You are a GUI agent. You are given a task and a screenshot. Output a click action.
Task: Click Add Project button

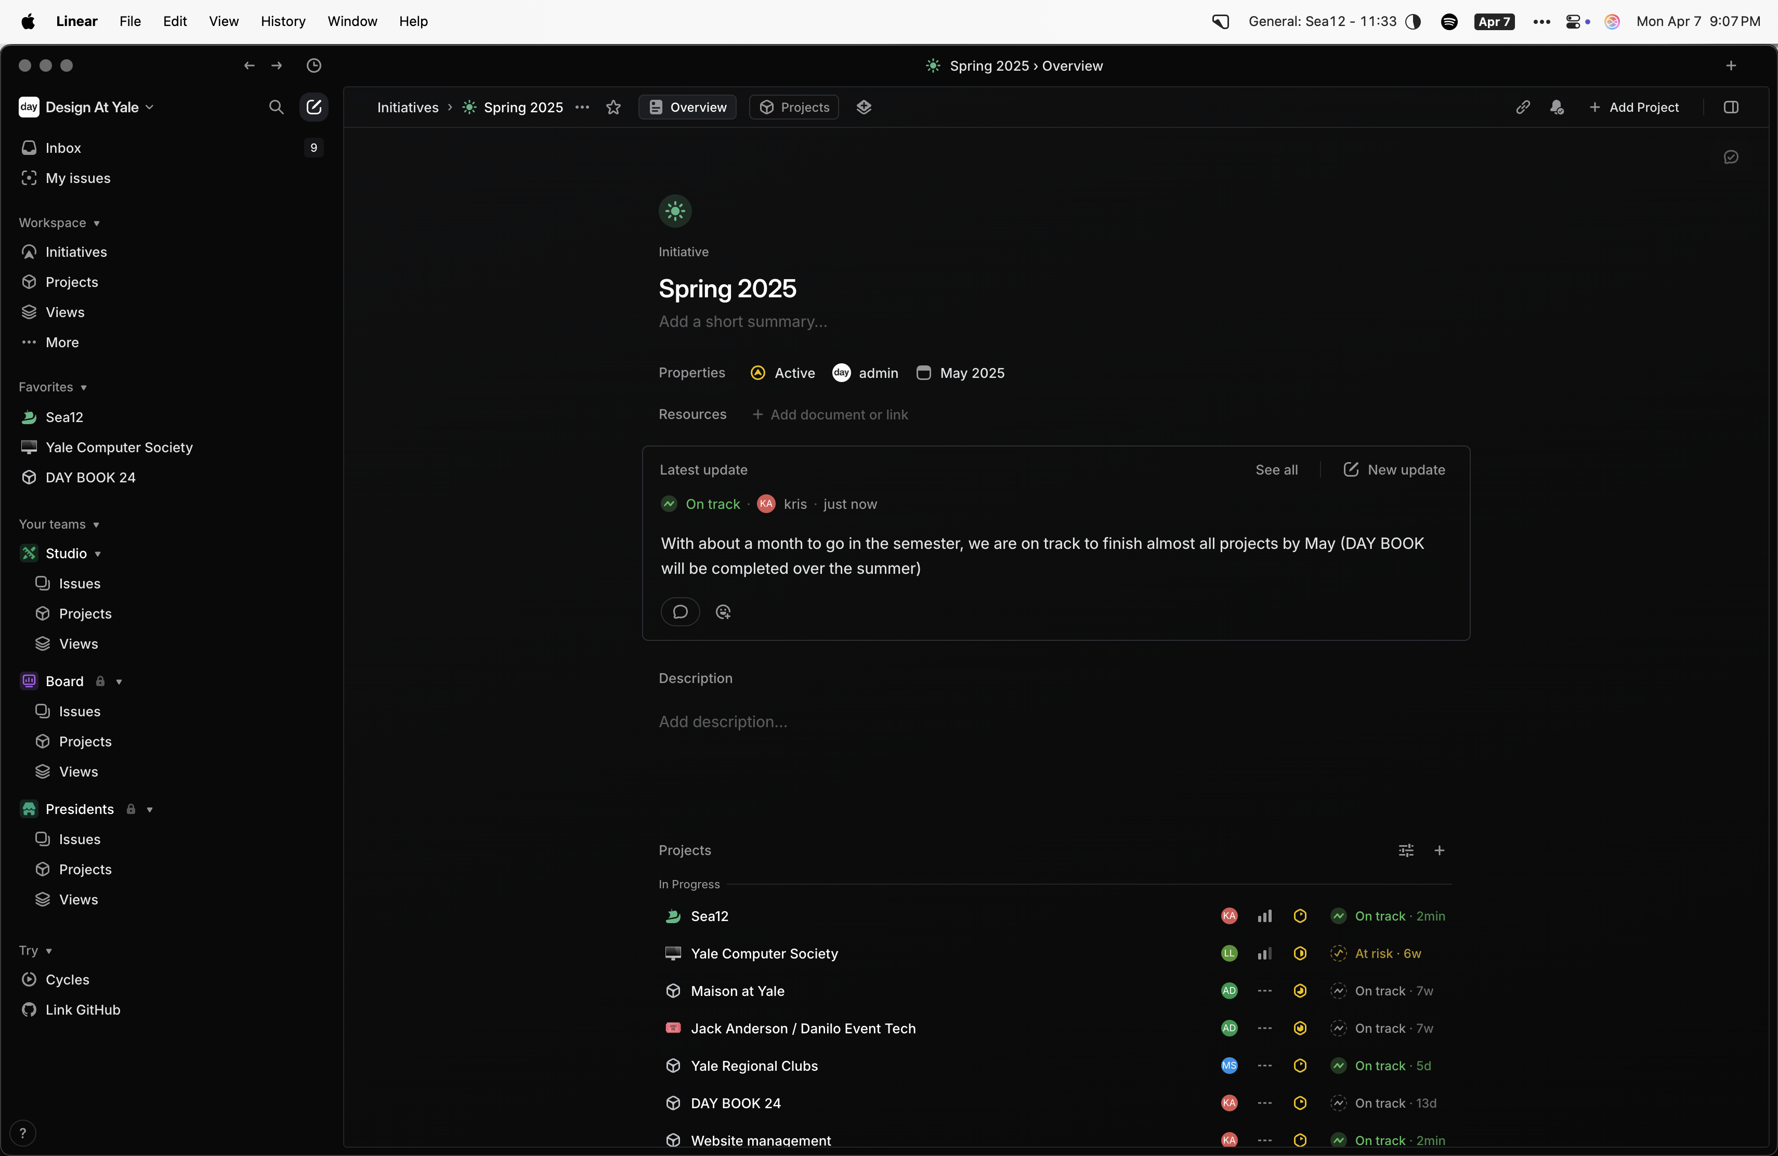pyautogui.click(x=1635, y=107)
